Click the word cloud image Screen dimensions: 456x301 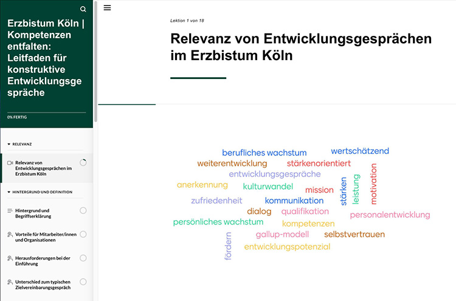click(x=302, y=204)
